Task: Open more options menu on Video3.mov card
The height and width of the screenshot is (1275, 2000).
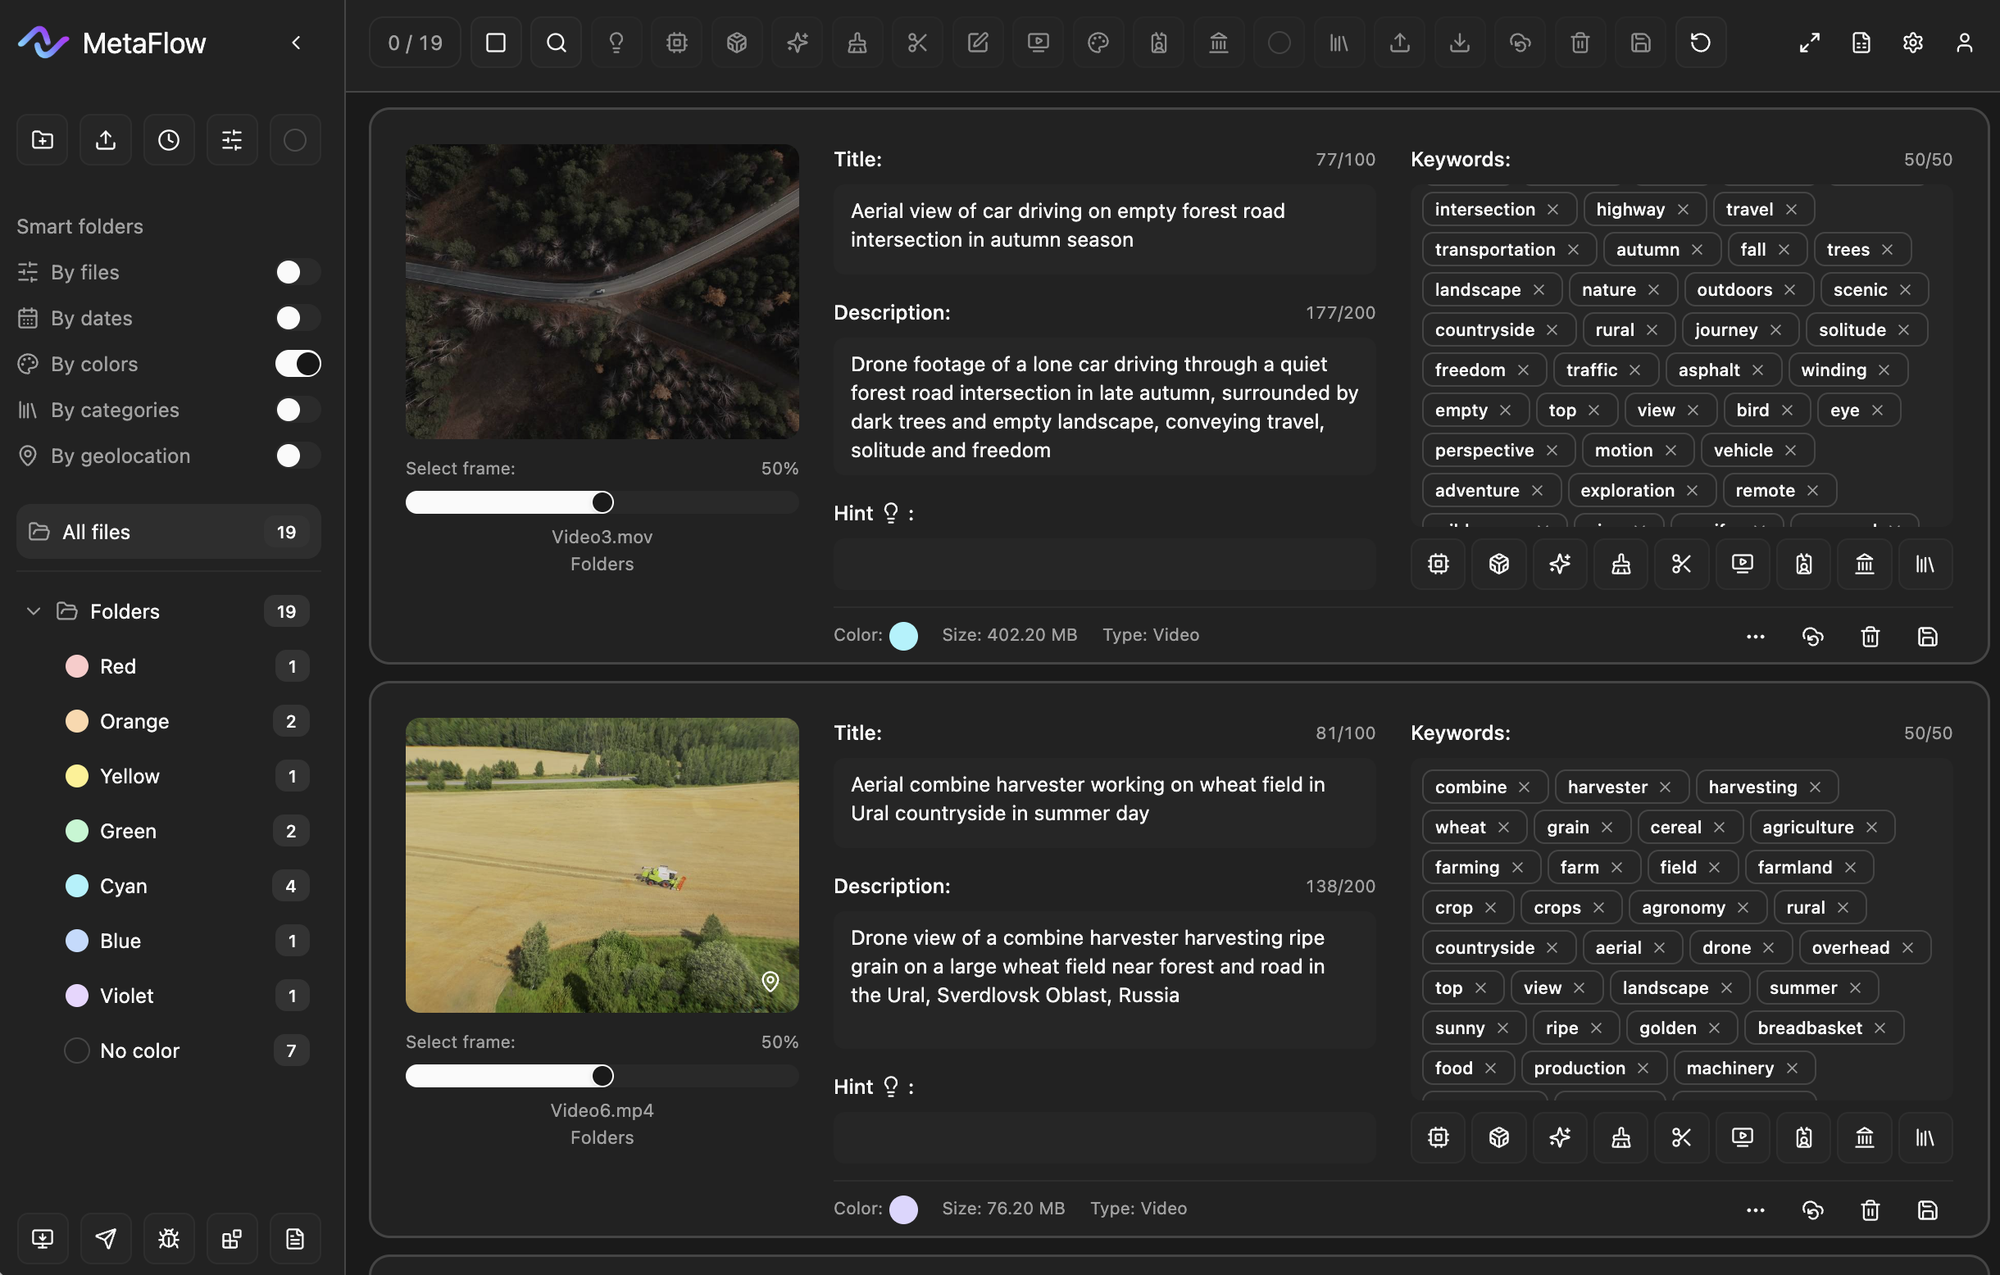Action: 1755,637
